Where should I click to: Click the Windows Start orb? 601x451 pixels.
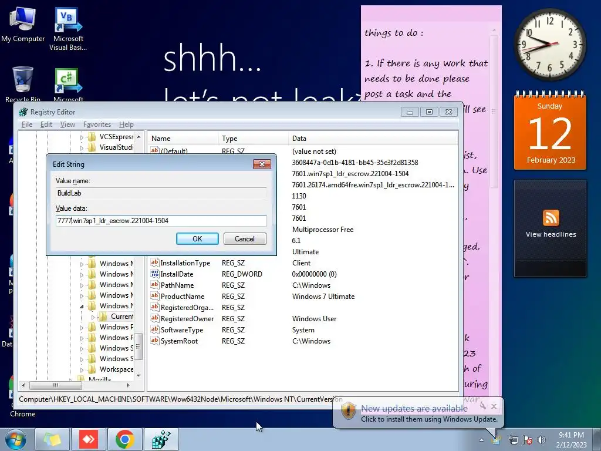(x=16, y=439)
